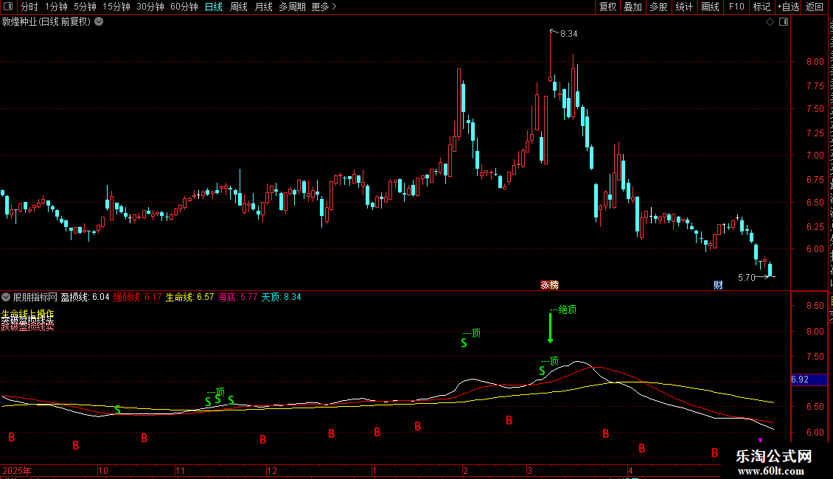Click the 涨榜 marker on the chart
Screen dimensions: 833x479
click(549, 285)
